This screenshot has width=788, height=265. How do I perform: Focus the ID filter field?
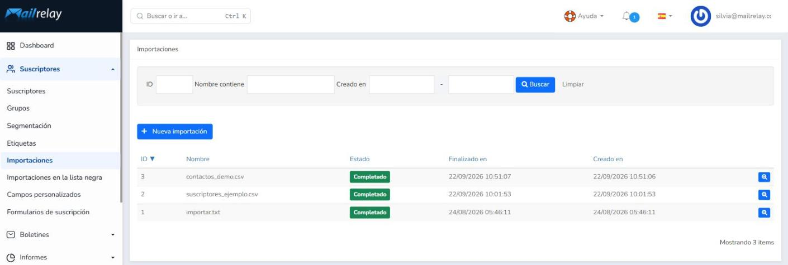(174, 85)
